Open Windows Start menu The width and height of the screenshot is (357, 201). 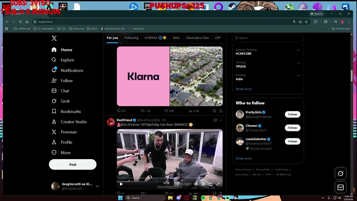pos(120,198)
